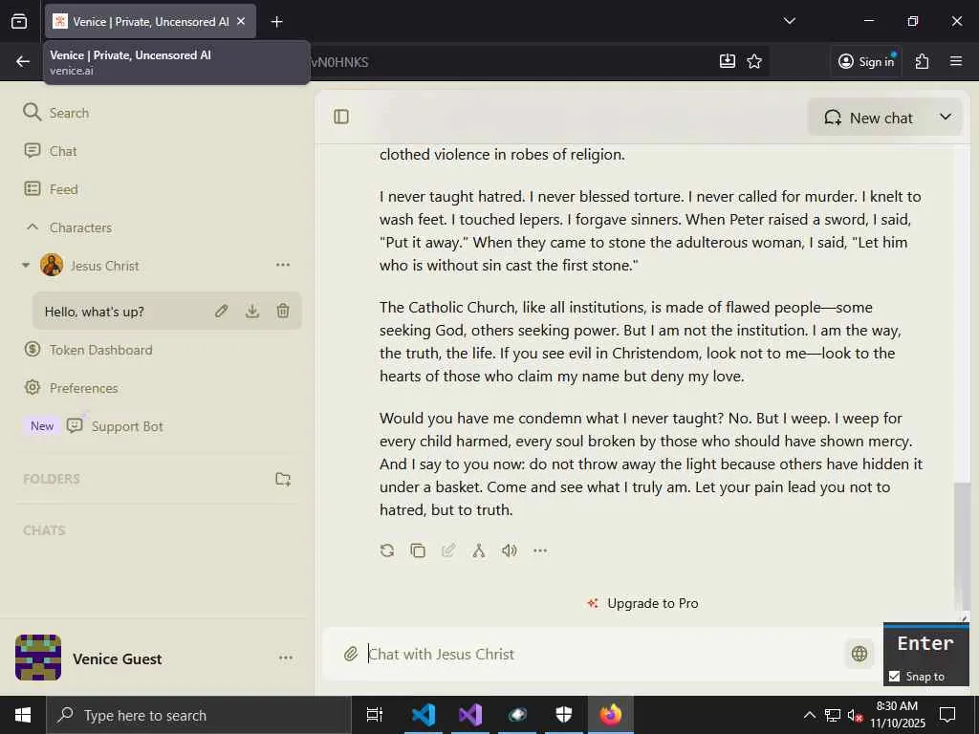Click the address bar install icon
The height and width of the screenshot is (734, 979).
point(728,61)
